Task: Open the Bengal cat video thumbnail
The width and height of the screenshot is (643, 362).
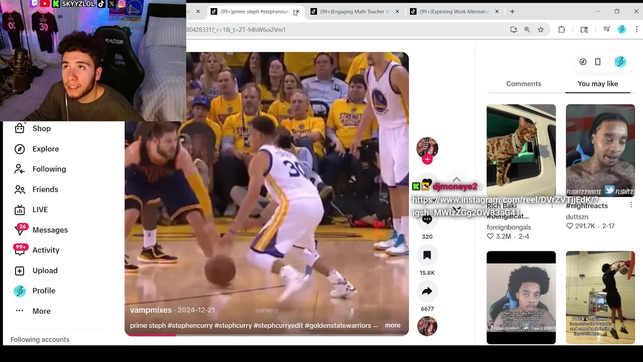Action: pos(521,150)
